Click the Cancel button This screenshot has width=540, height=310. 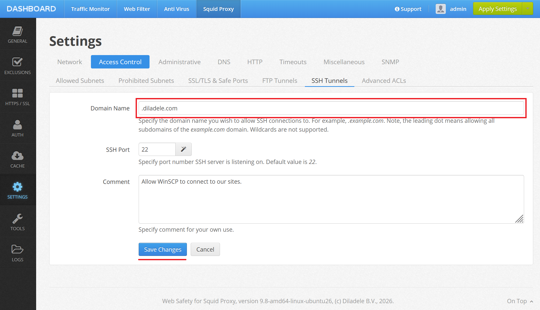coord(205,249)
